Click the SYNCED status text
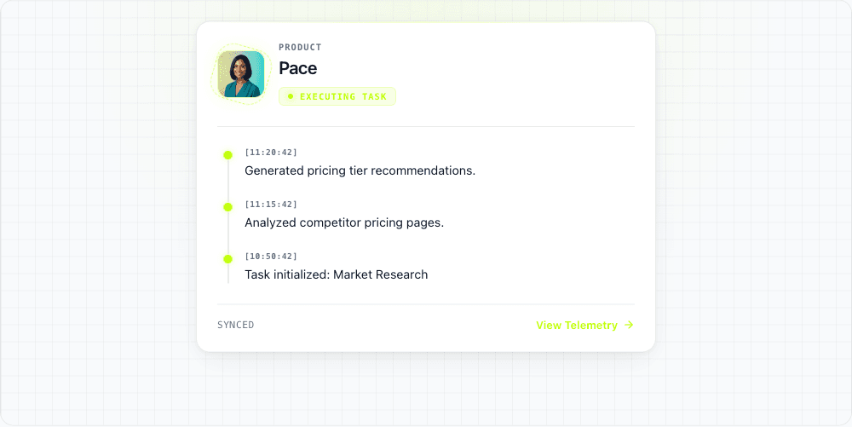852x427 pixels. tap(236, 325)
